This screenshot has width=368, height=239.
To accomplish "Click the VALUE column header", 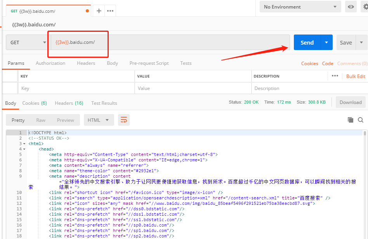I will (x=143, y=76).
